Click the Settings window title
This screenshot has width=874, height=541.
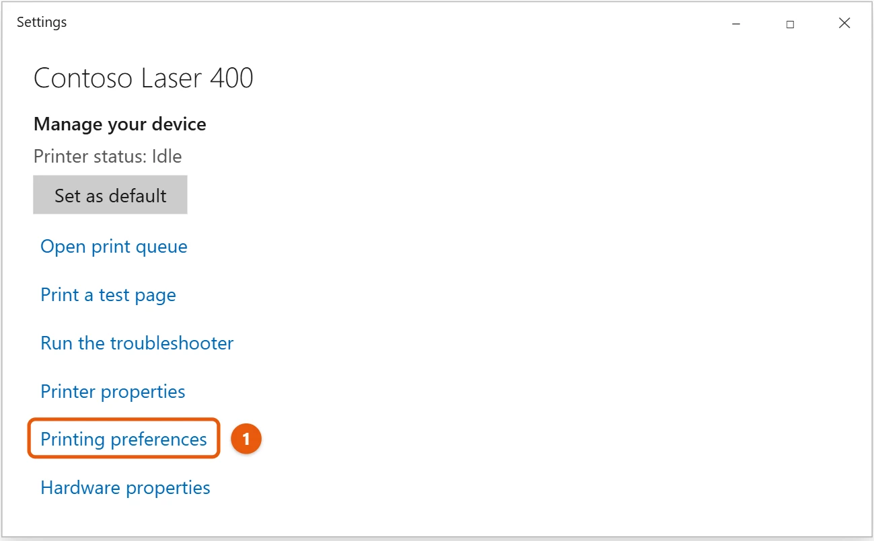pos(42,22)
